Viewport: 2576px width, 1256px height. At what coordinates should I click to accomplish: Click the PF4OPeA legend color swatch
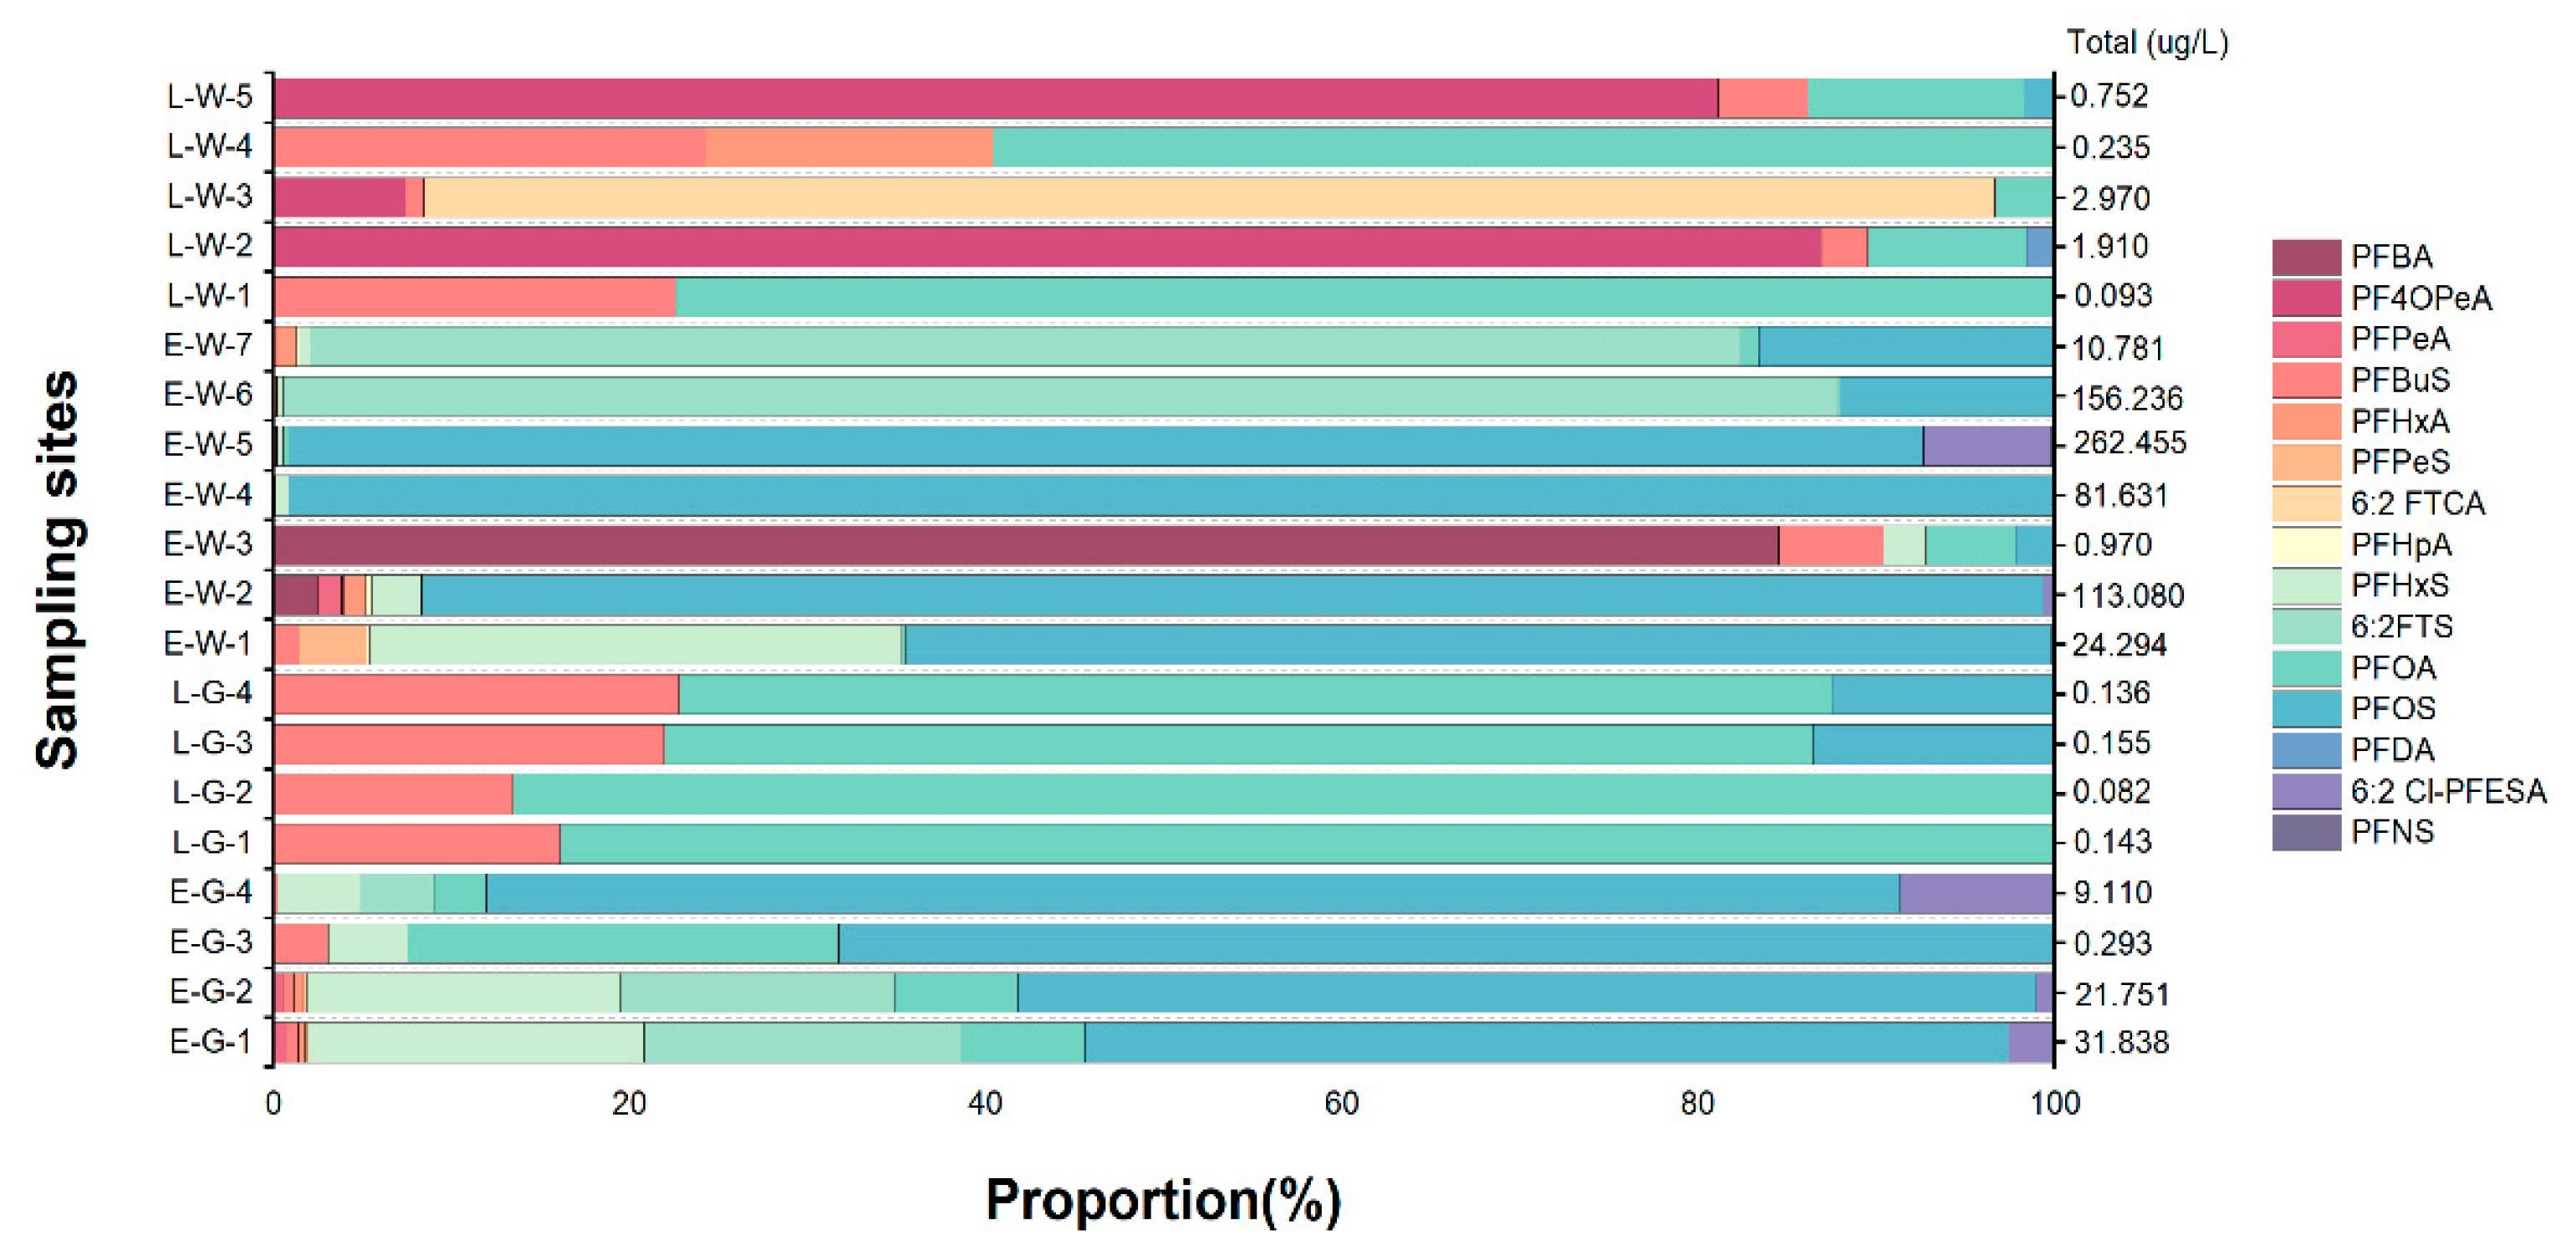[x=2306, y=298]
